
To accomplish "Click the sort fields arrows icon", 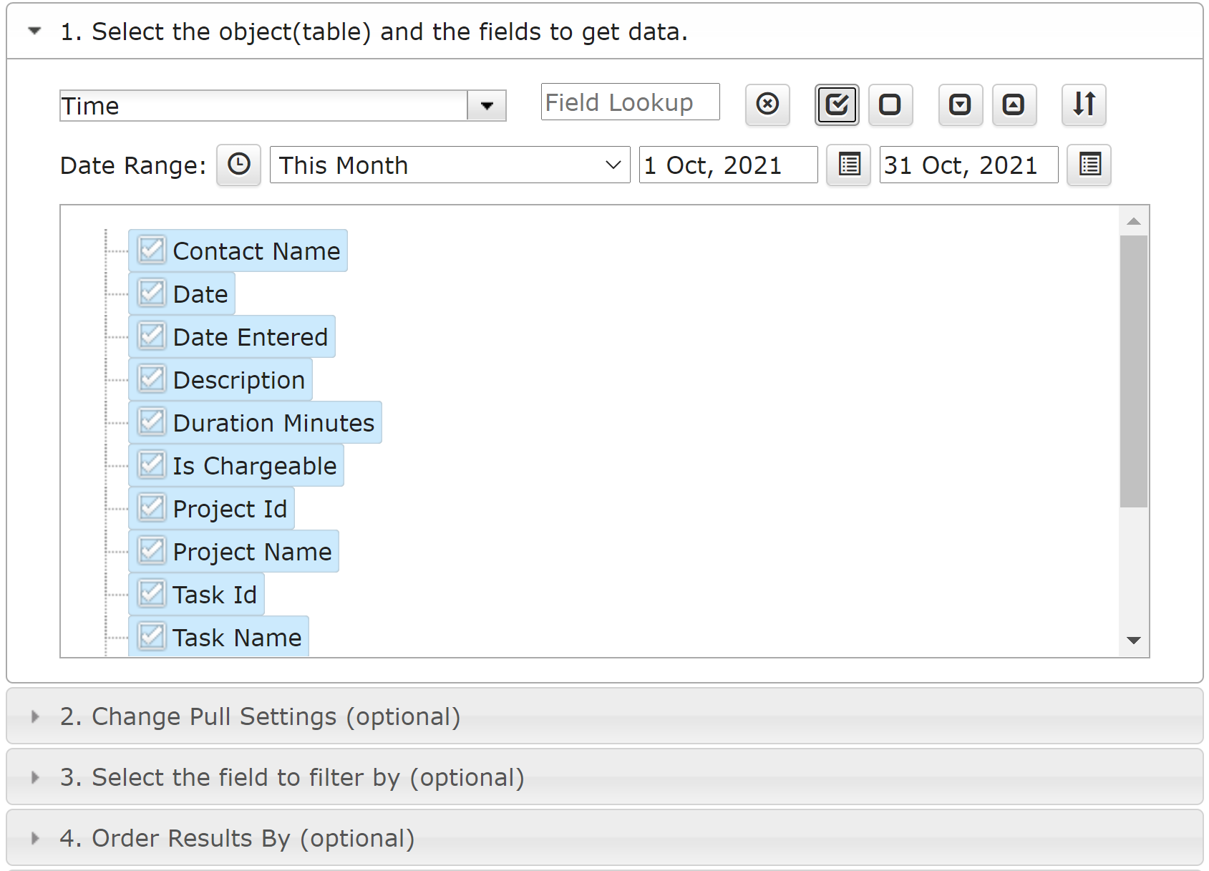I will (x=1084, y=104).
